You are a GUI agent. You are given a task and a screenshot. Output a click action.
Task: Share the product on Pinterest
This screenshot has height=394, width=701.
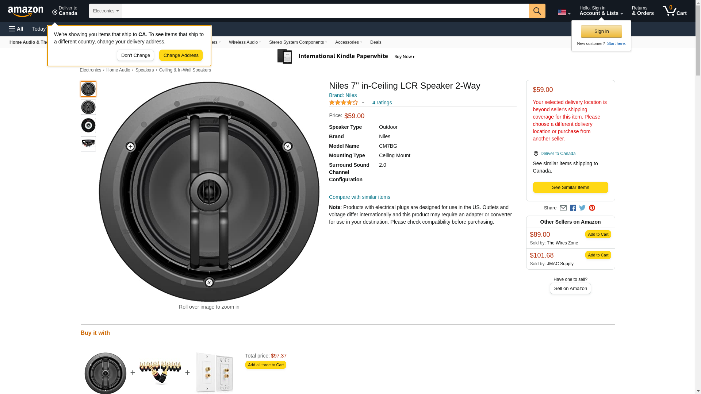click(x=592, y=208)
